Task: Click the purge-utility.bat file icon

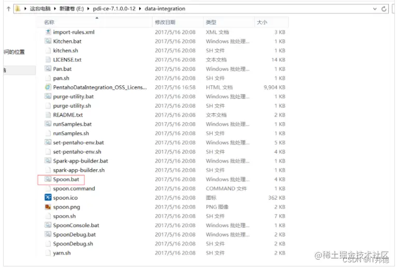Action: point(48,96)
